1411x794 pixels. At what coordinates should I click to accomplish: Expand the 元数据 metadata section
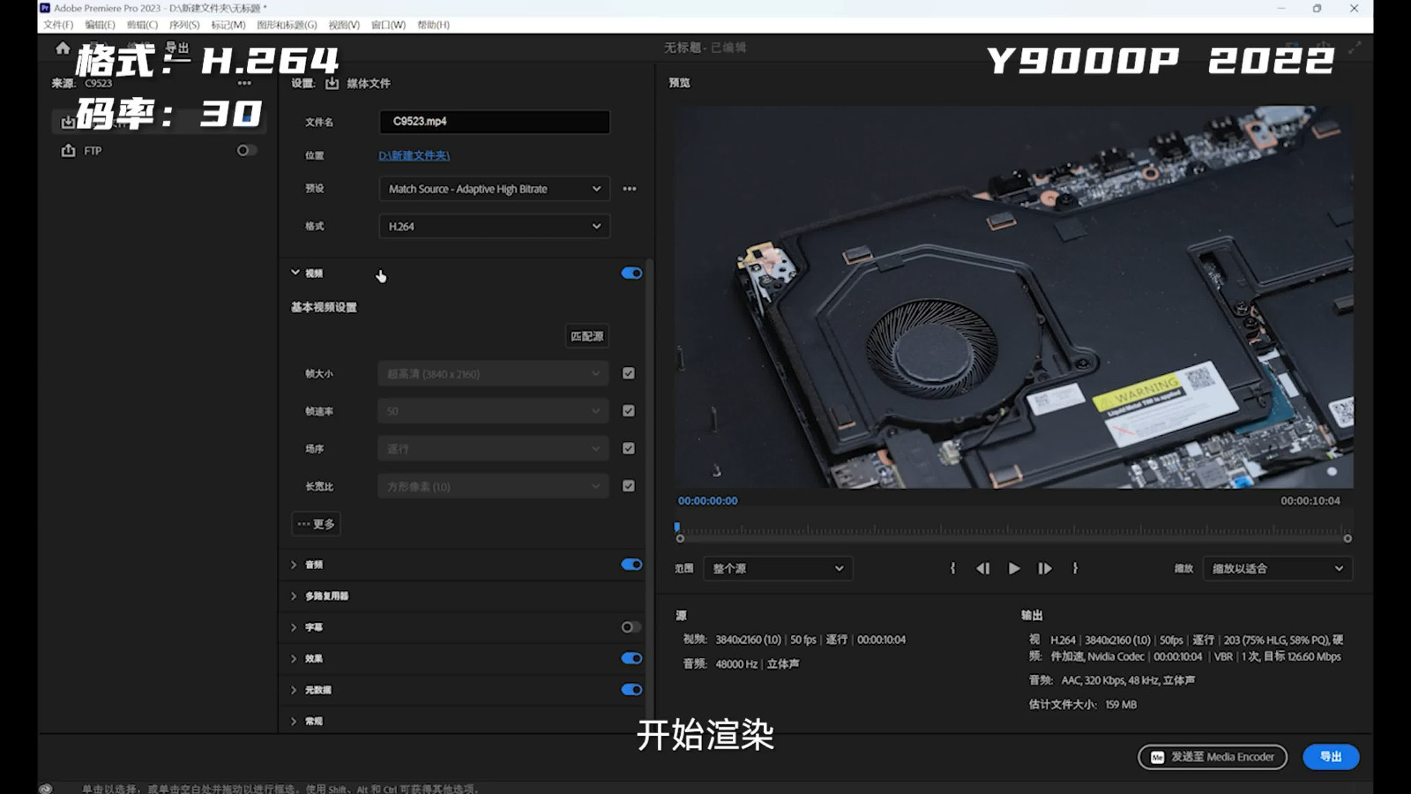294,690
